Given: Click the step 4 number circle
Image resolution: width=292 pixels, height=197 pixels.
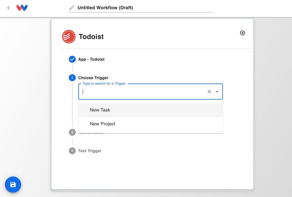Looking at the screenshot, I should point(72,151).
